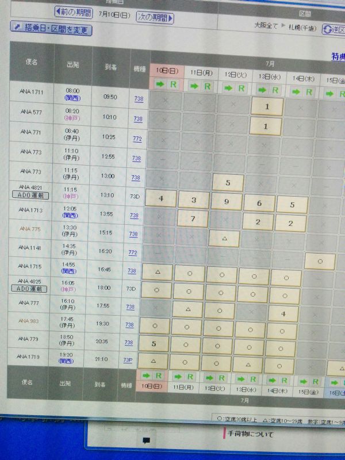Select ANA 1141 circle cell on 15日

pos(320,261)
